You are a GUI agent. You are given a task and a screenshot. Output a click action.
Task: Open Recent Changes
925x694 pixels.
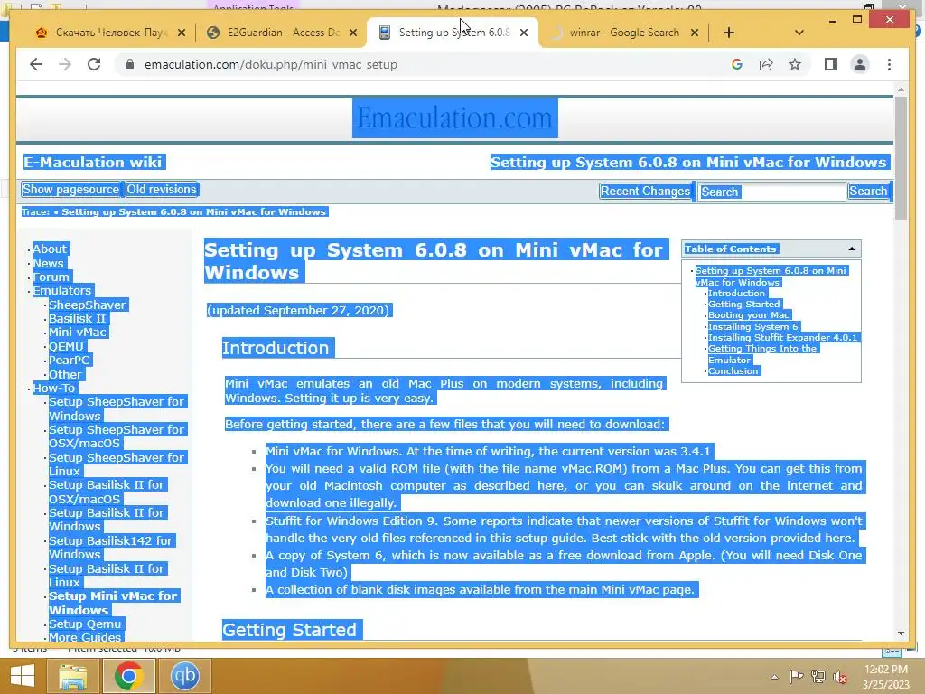[645, 192]
